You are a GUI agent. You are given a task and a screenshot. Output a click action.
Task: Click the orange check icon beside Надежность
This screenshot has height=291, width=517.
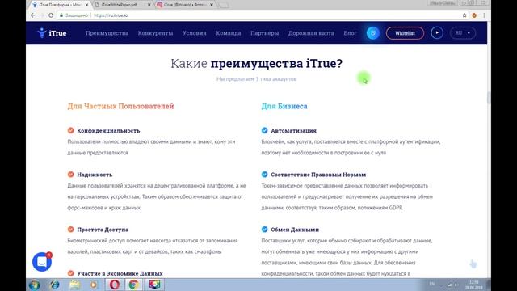click(x=70, y=175)
